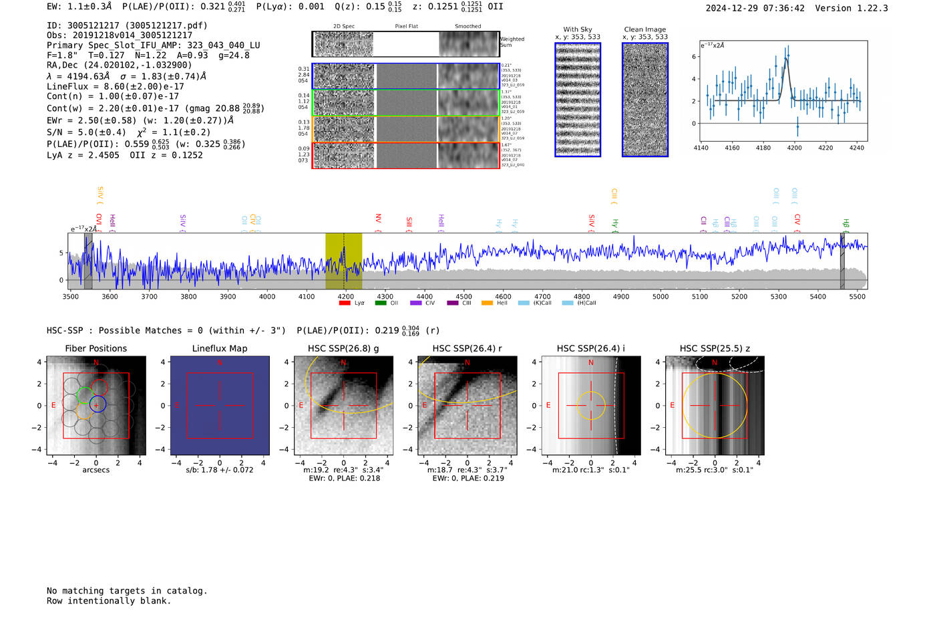Click the yellow aperture circle in i-band image

click(x=591, y=406)
